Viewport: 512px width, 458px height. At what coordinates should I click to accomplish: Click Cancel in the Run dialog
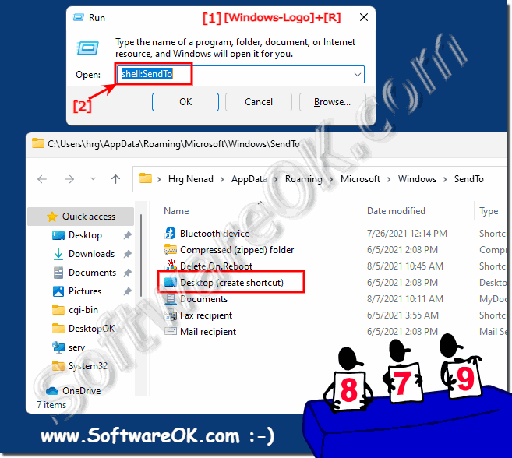[259, 102]
